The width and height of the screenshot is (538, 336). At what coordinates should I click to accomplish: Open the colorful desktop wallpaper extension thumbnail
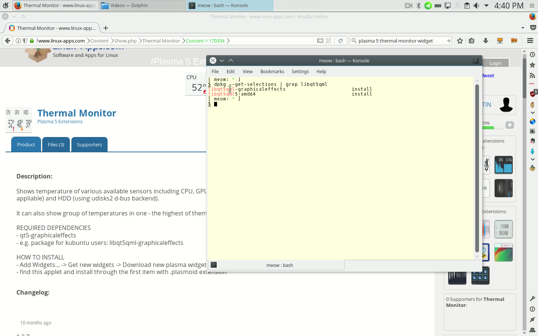pos(504,252)
